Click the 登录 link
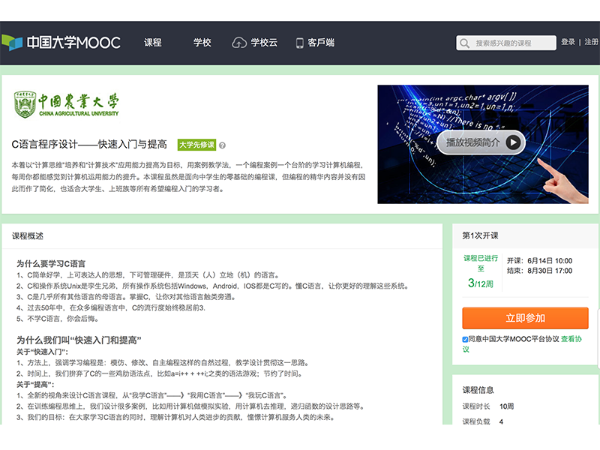 568,42
